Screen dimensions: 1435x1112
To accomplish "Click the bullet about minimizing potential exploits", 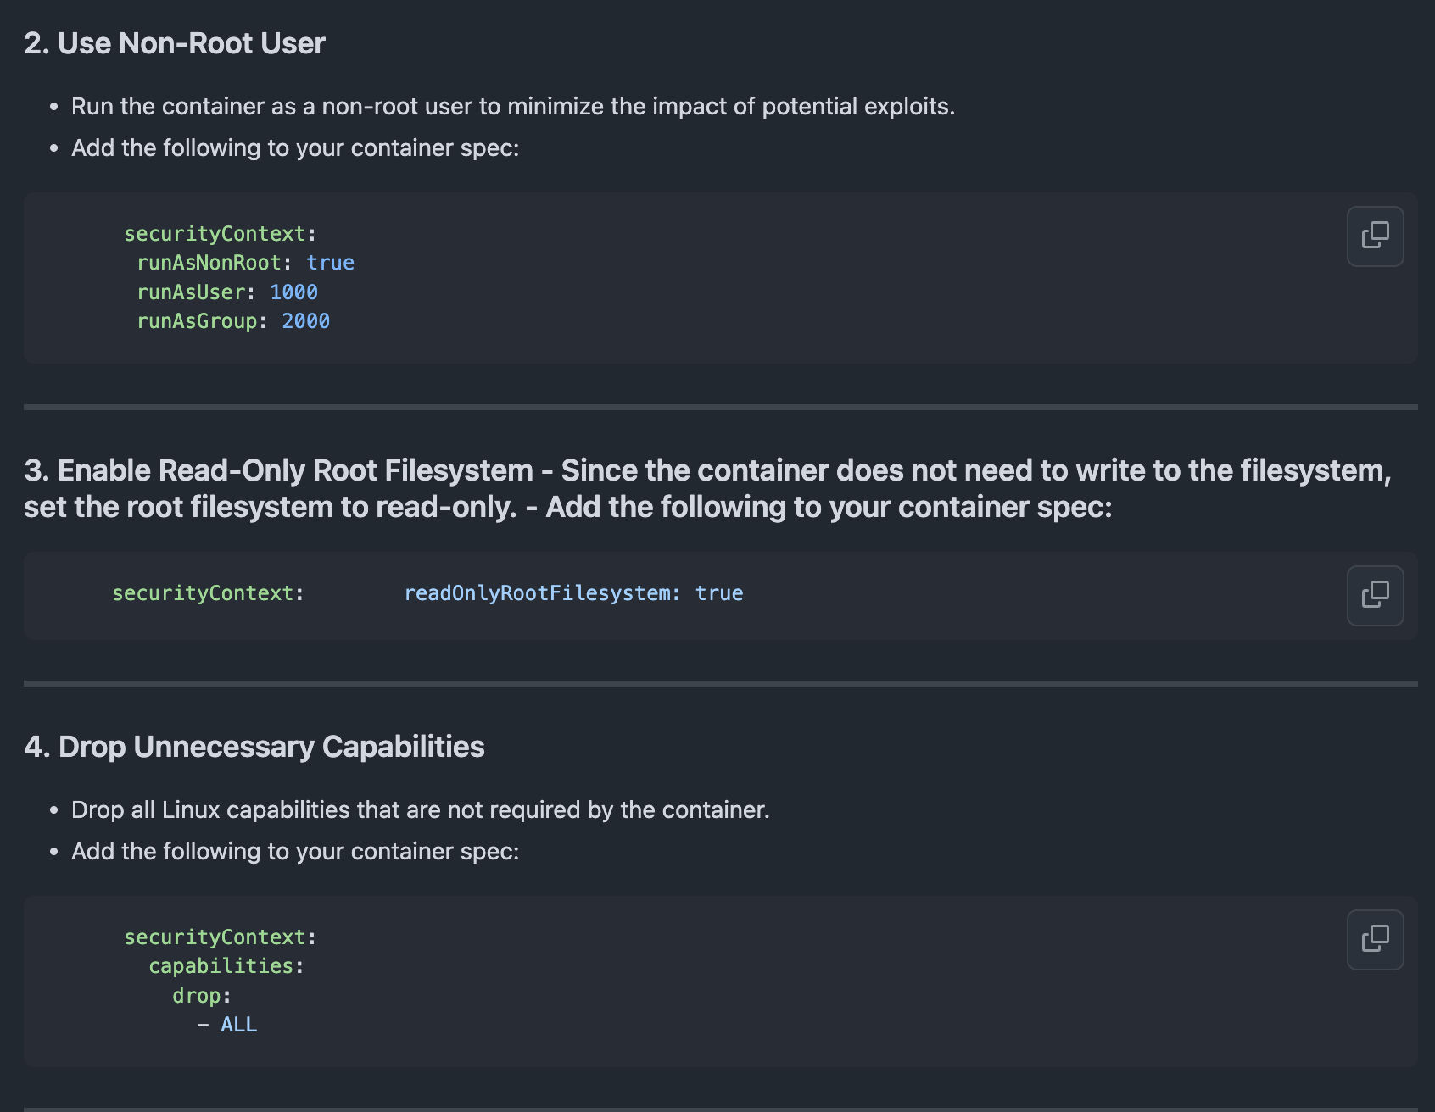I will pos(512,107).
